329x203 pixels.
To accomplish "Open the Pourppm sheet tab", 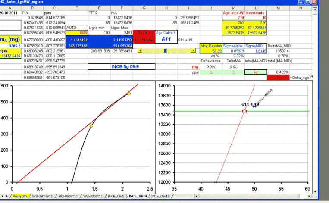I will coord(20,196).
